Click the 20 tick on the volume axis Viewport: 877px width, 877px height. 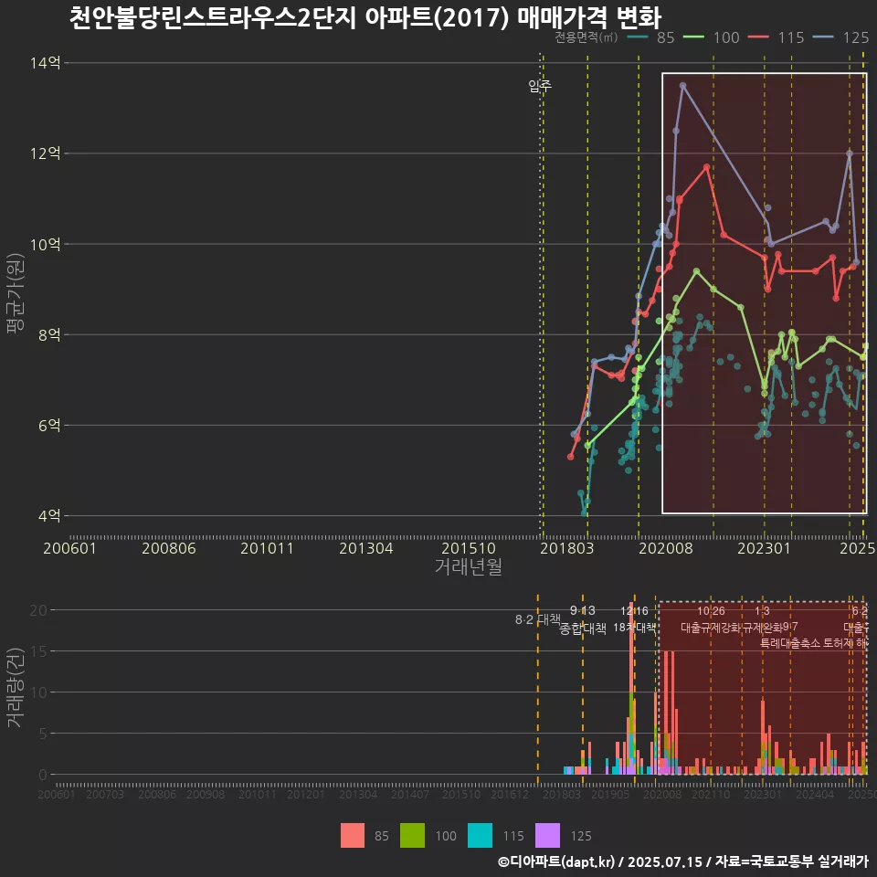pyautogui.click(x=38, y=610)
